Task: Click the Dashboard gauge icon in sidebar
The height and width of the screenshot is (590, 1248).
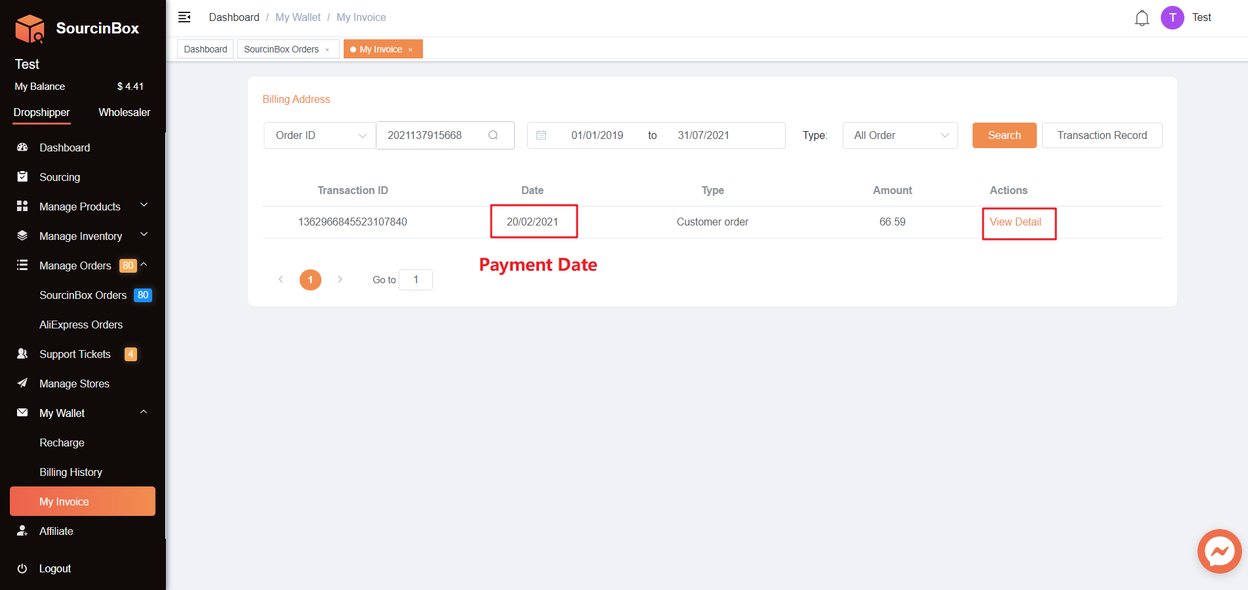Action: pyautogui.click(x=22, y=147)
